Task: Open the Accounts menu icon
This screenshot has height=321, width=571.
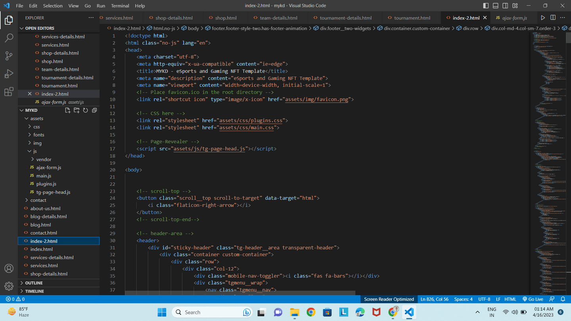Action: pyautogui.click(x=9, y=268)
